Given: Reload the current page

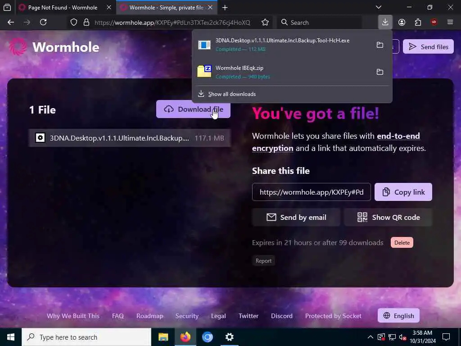Looking at the screenshot, I should tap(43, 22).
